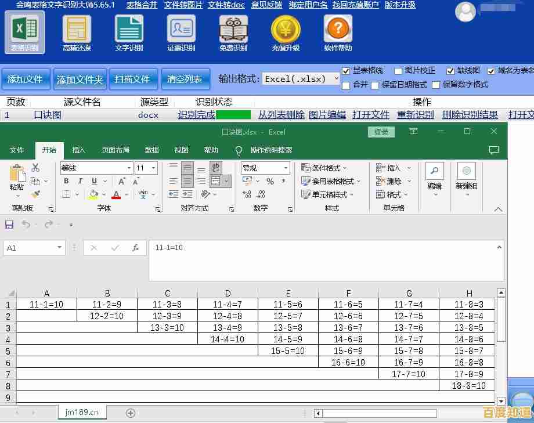Toggle the 显表格线 checkbox
The height and width of the screenshot is (423, 534).
pos(347,71)
